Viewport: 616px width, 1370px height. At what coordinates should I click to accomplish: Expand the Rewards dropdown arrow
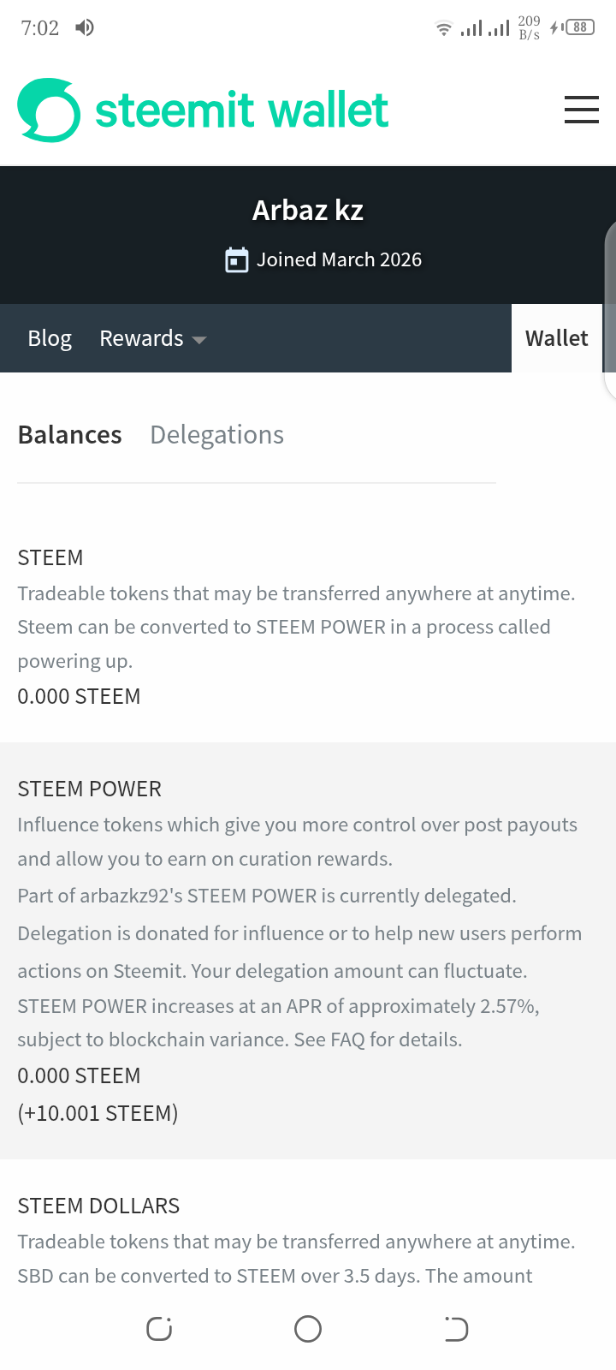(x=199, y=340)
